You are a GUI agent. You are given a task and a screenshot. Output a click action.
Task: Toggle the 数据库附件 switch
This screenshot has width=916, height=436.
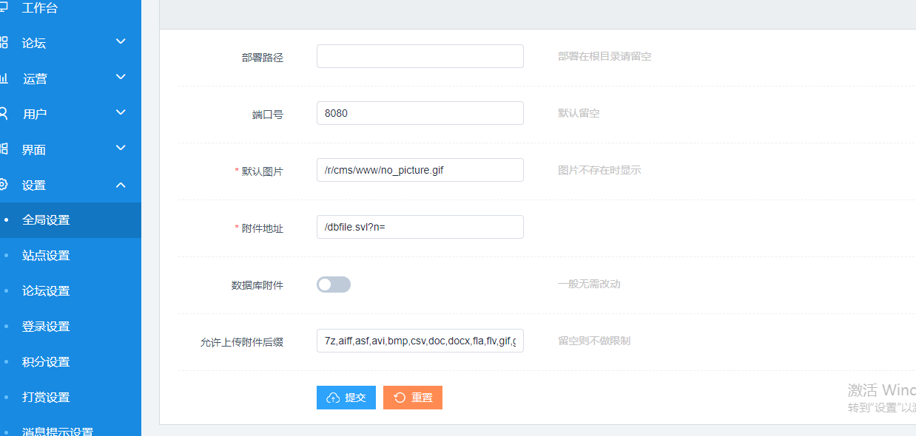point(334,285)
